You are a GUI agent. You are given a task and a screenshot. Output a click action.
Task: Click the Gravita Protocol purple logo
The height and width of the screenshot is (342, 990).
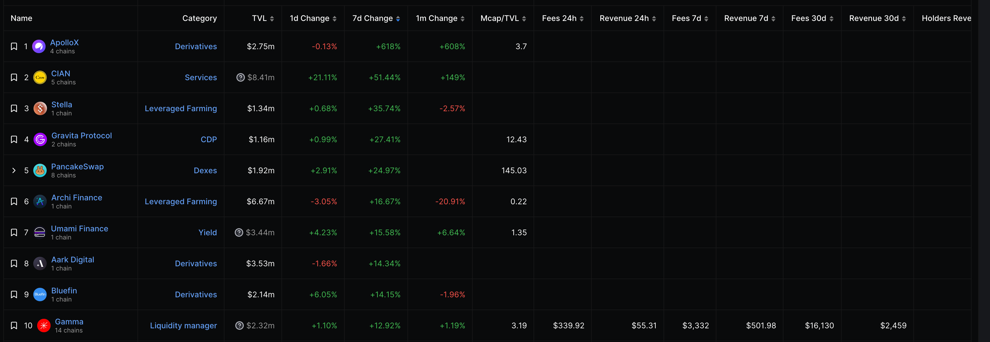[x=40, y=139]
